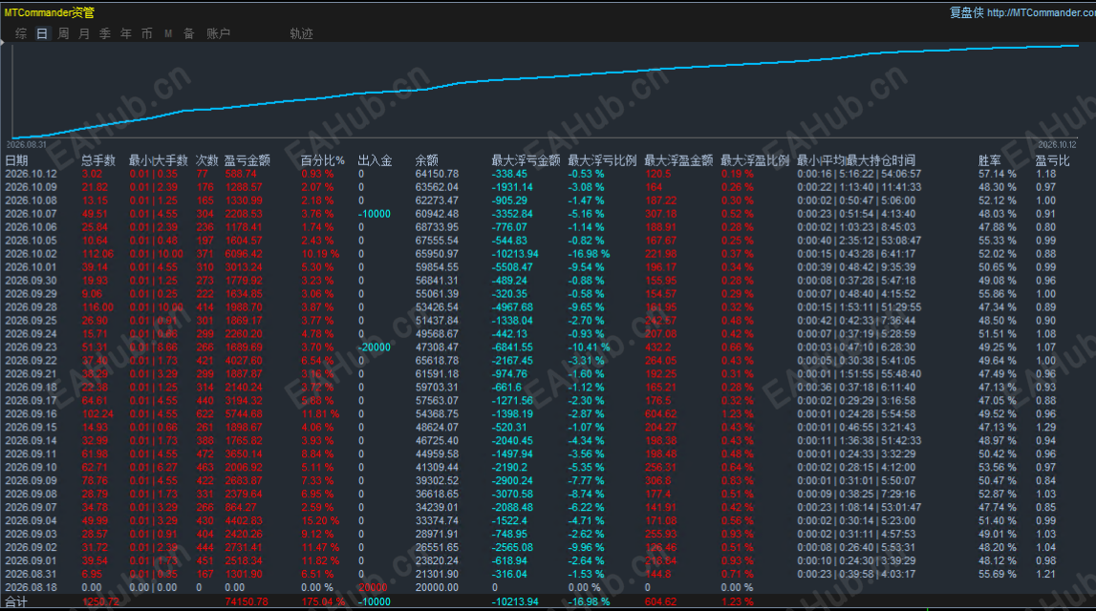
Task: Click the MTCommander资管 title text
Action: [49, 12]
